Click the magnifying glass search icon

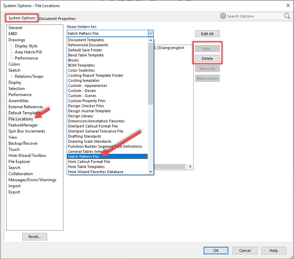287,16
